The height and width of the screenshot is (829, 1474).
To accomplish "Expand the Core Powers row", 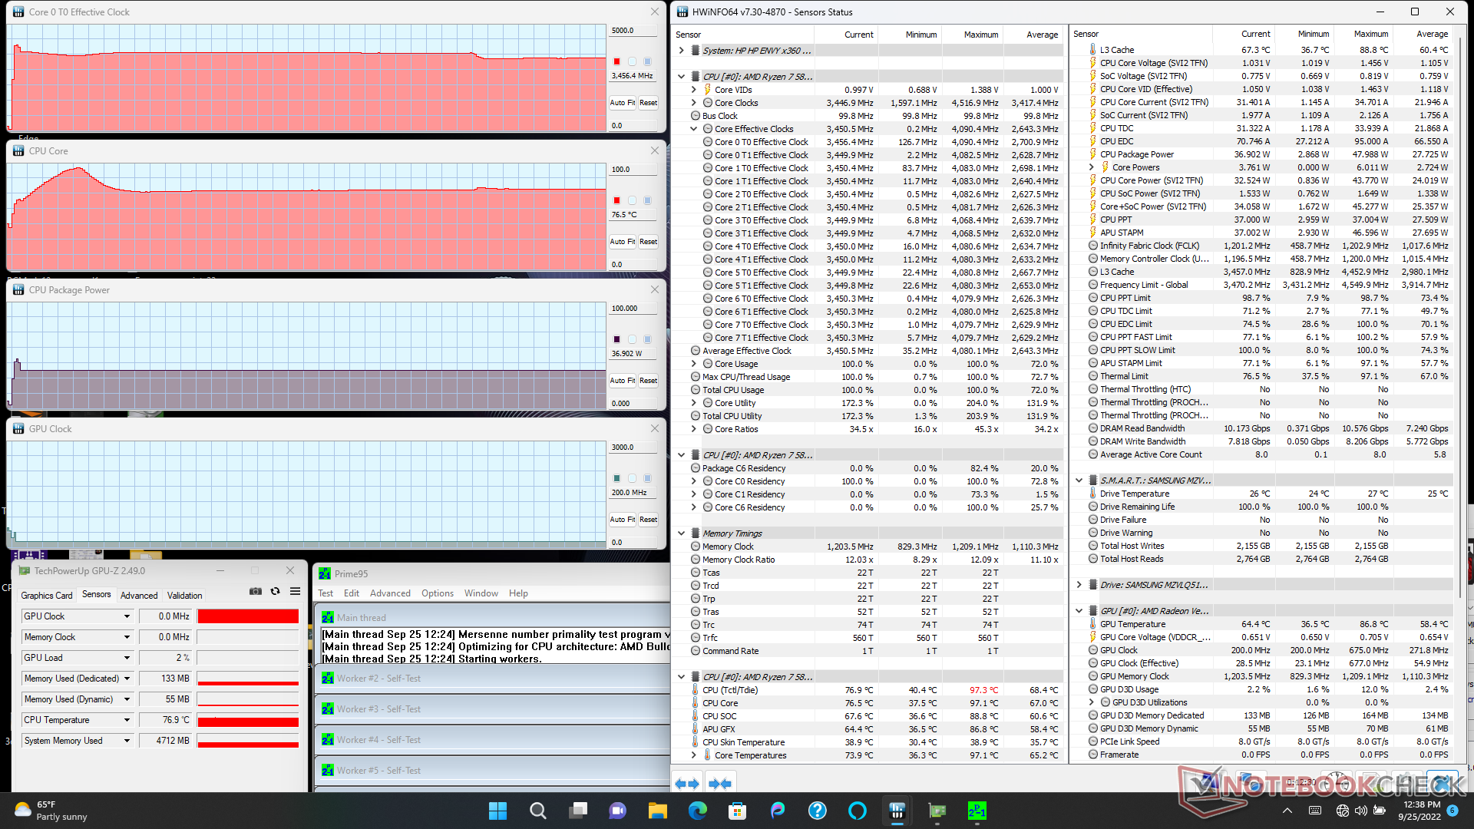I will pyautogui.click(x=1092, y=167).
